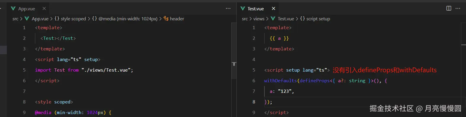Select 'script setup' breadcrumb item

coord(318,19)
